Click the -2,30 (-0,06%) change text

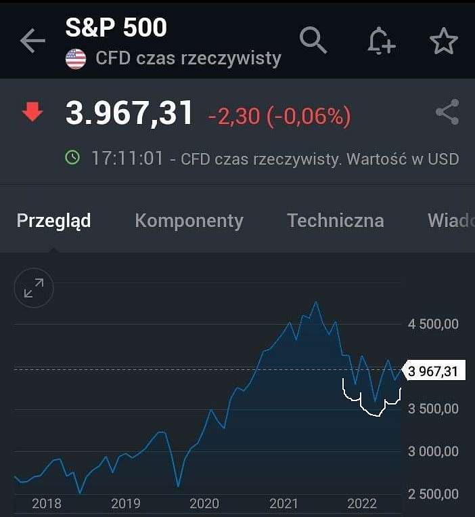279,116
